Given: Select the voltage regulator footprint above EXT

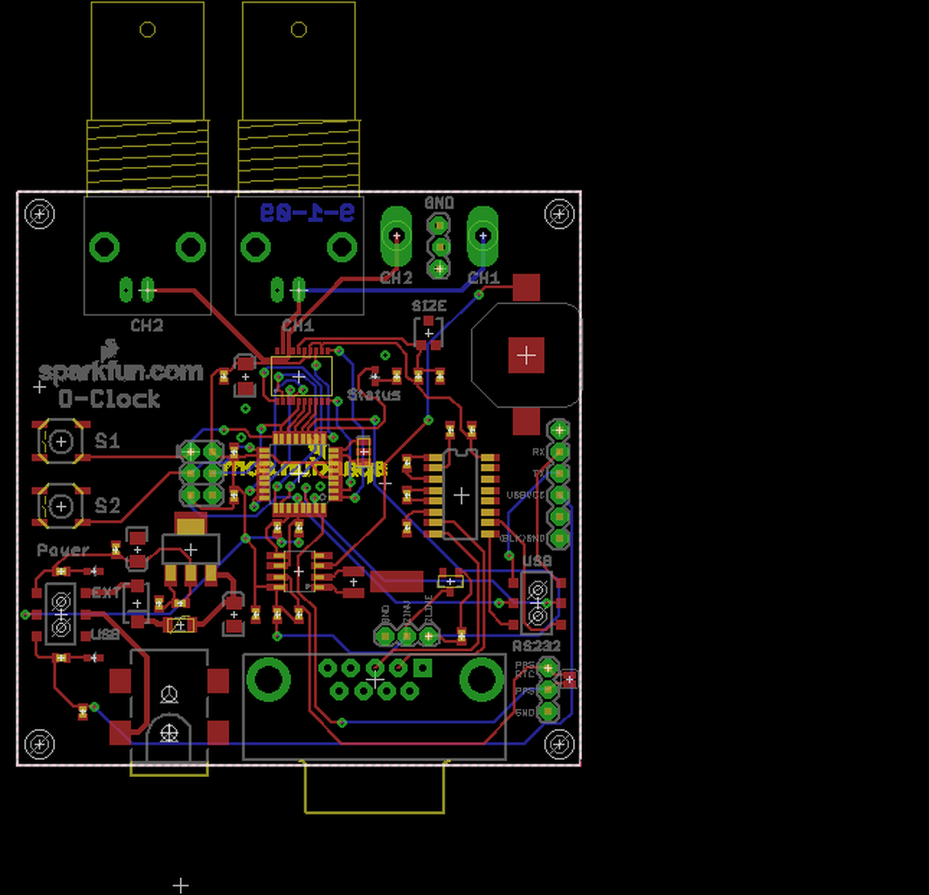Looking at the screenshot, I should click(x=191, y=550).
